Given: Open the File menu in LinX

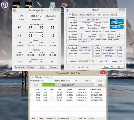Looking at the screenshot, I should click(32, 77).
